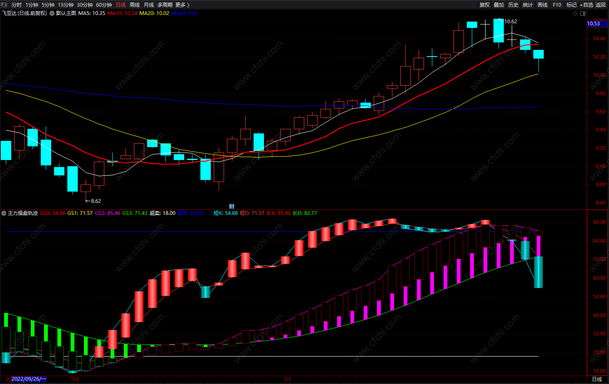Click the MA20: 10.02 value

154,13
